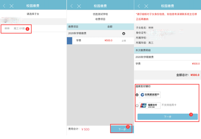This screenshot has height=139, width=201.
Task: Tap back arrow on fee items screen
Action: pos(71,6)
